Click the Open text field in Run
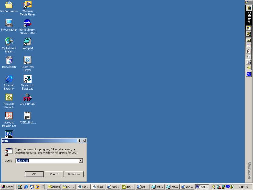 [47, 160]
